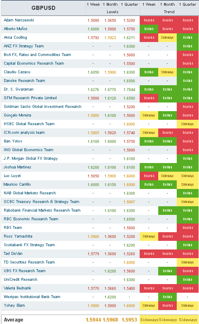
Task: Click the Average row label
Action: [x=14, y=319]
